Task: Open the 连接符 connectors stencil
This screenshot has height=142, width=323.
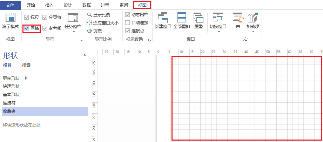Action: [x=9, y=103]
